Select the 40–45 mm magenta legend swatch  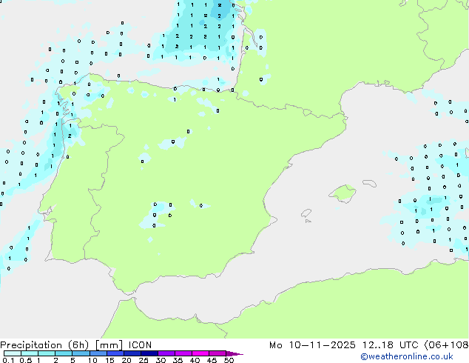(200, 353)
